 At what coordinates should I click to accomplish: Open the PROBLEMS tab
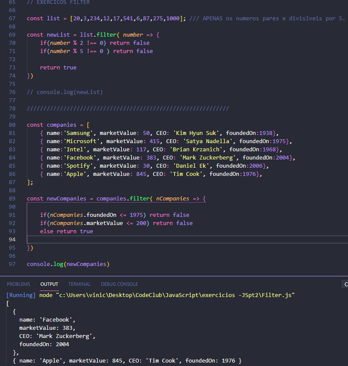[x=18, y=284]
